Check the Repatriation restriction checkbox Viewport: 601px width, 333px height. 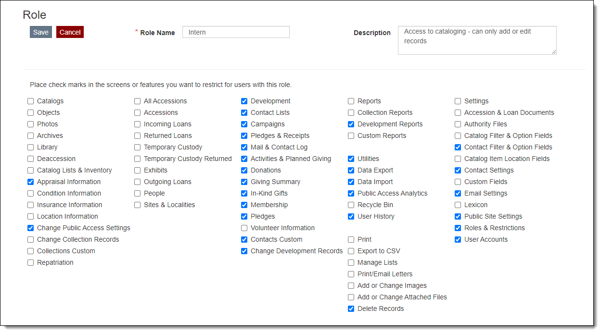30,262
